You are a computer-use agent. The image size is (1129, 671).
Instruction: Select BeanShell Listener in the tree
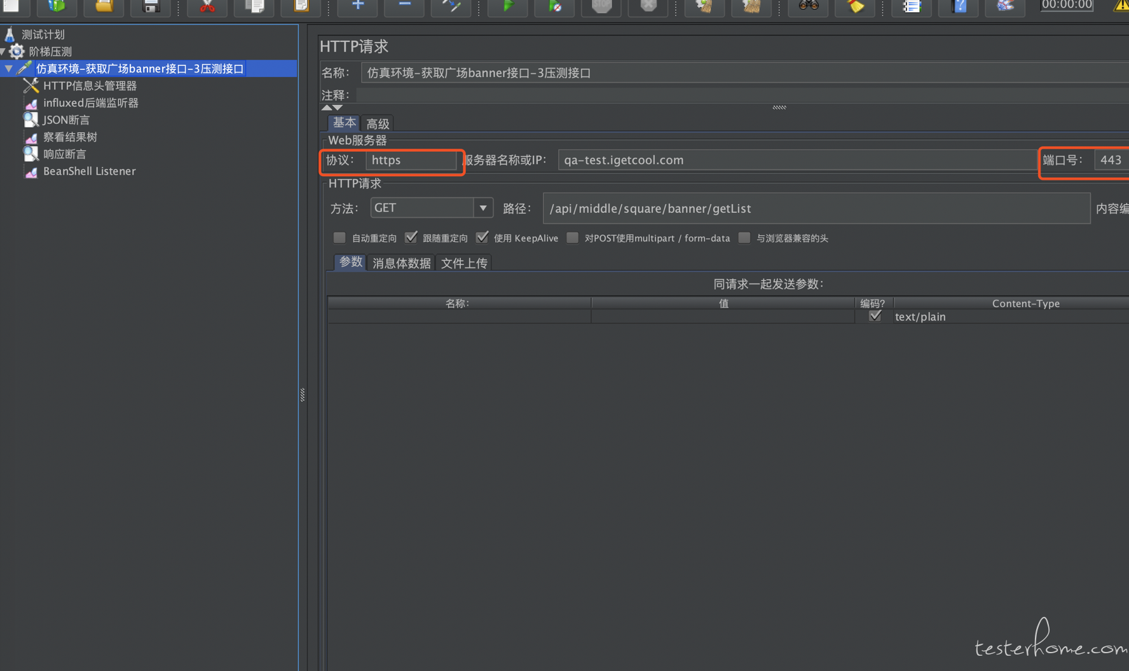click(x=89, y=172)
